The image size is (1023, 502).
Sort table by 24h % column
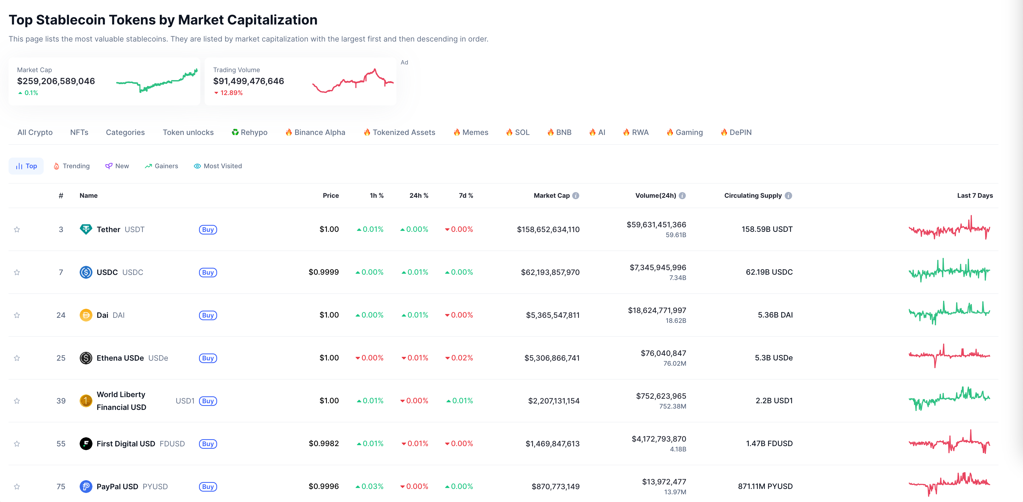(x=419, y=196)
